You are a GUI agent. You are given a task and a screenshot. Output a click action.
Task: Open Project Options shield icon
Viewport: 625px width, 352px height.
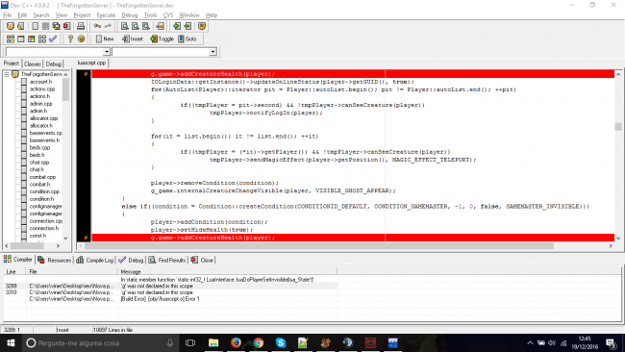[202, 26]
